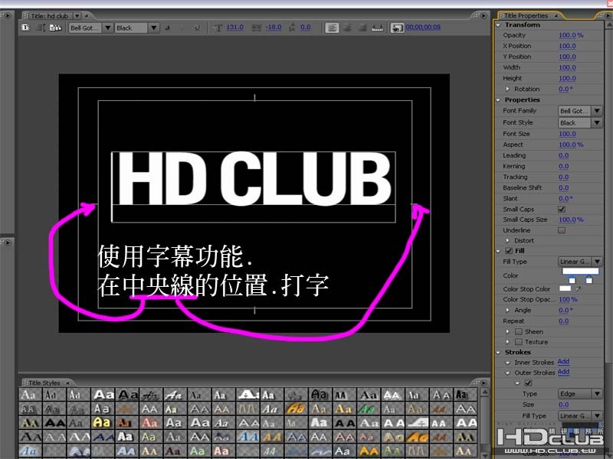Open Font Style dropdown in Title Properties

[580, 122]
